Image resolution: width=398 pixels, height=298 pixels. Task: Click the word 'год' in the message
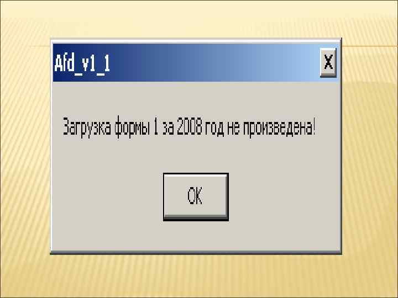click(x=214, y=127)
